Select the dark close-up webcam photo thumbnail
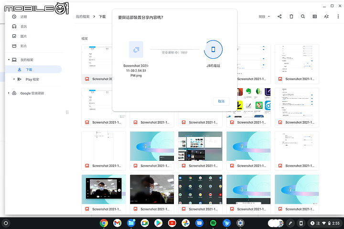The image size is (344, 229). 152,189
